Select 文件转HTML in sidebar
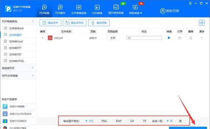This screenshot has width=210, height=129. [x=18, y=61]
